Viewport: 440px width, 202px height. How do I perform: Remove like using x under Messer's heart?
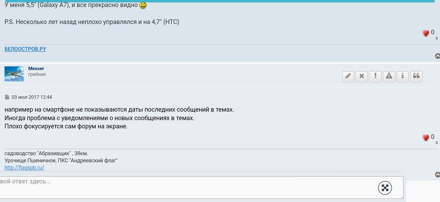tap(436, 143)
